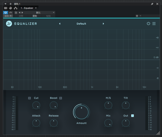Image resolution: width=162 pixels, height=137 pixels.
Task: Click the 自动: 关 automation button
Action: pyautogui.click(x=8, y=16)
